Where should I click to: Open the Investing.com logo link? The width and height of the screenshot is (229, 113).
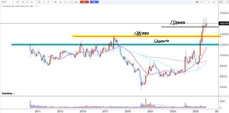[8, 94]
